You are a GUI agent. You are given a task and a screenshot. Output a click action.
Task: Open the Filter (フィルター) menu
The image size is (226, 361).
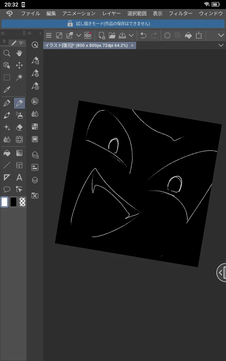pos(181,14)
